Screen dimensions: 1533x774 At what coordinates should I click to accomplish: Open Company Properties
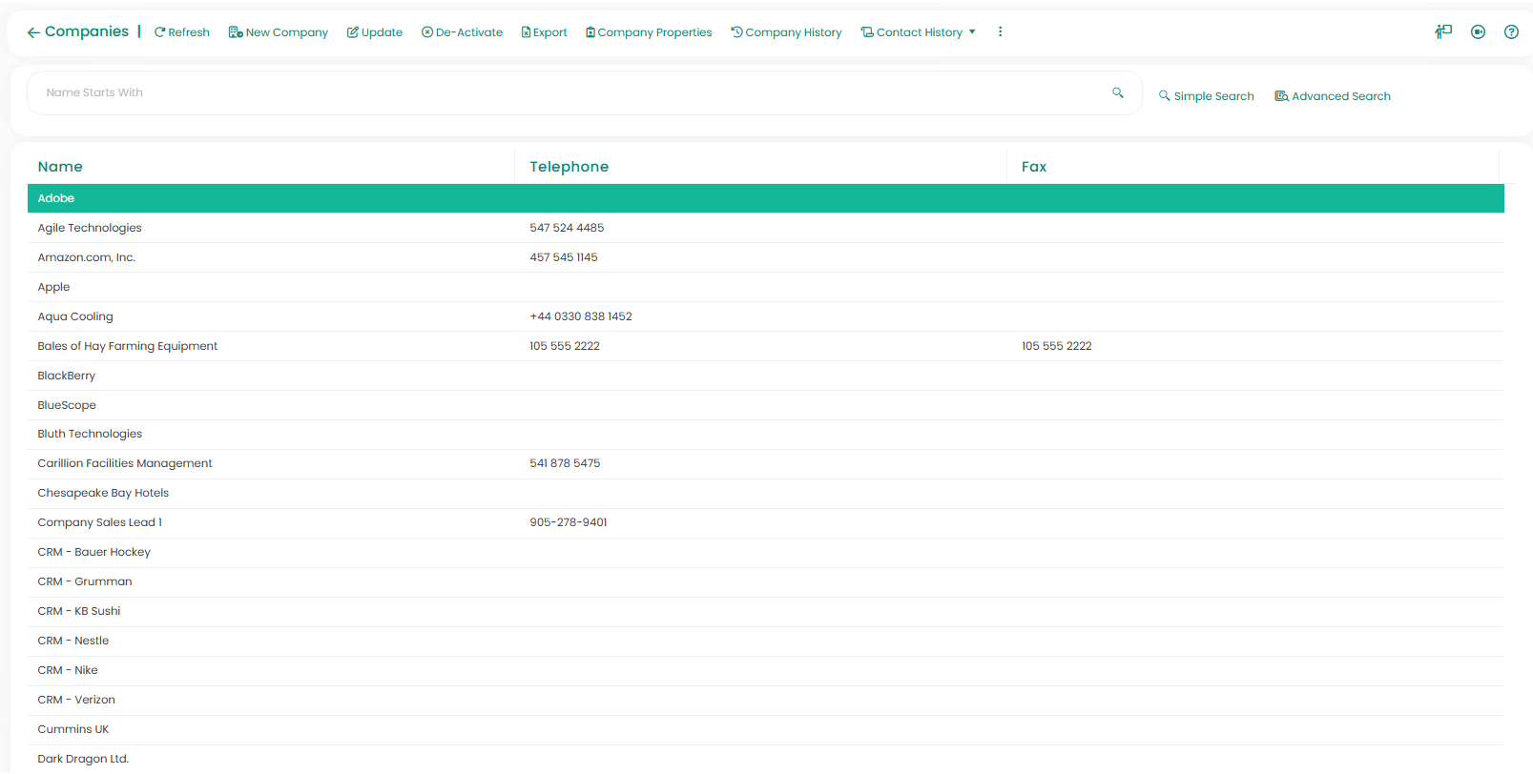point(649,32)
